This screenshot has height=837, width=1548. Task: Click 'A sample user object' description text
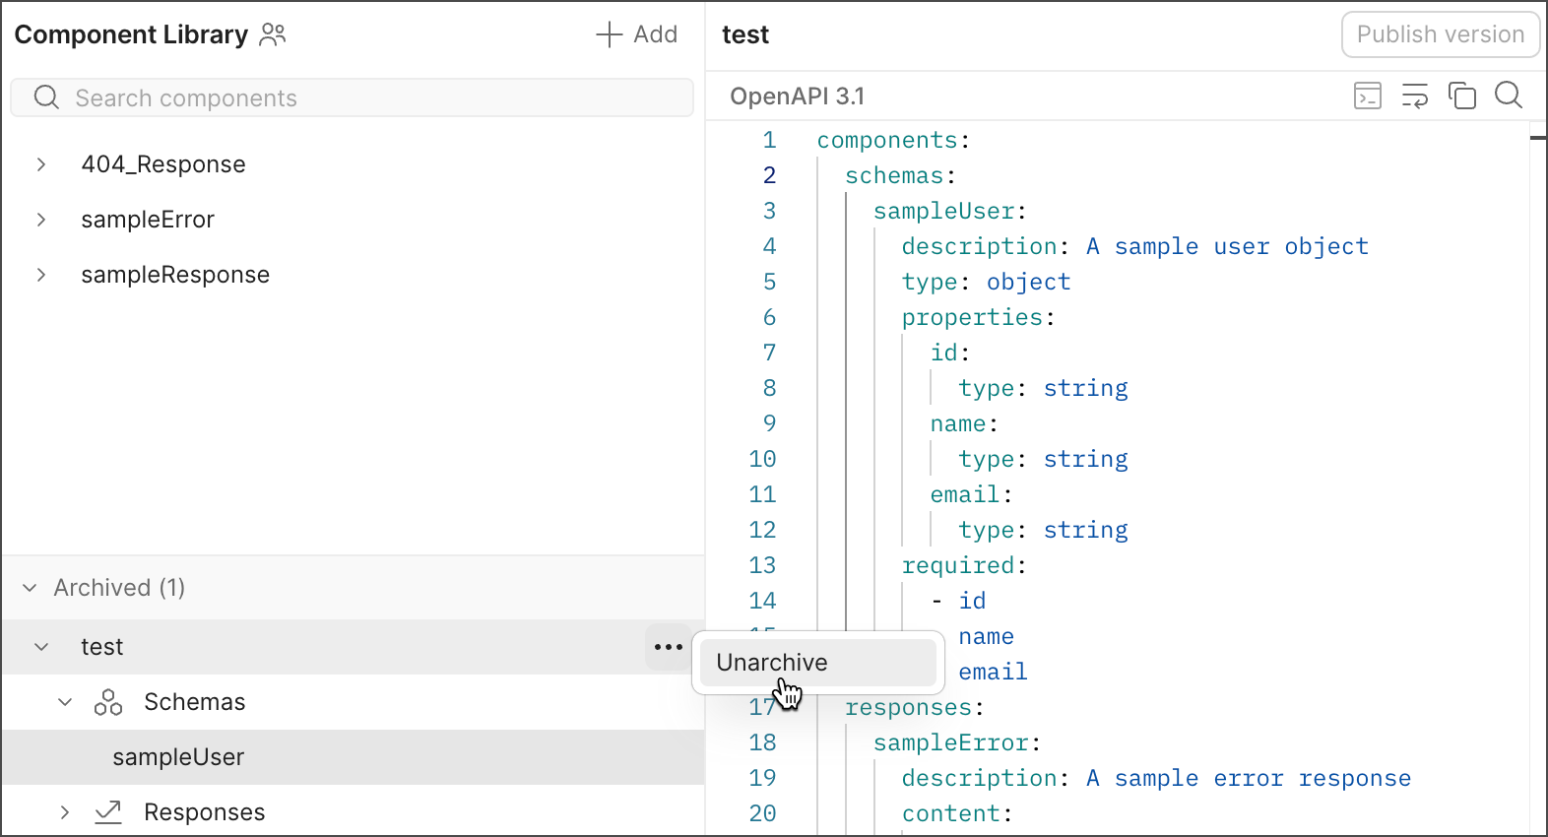click(x=1227, y=246)
